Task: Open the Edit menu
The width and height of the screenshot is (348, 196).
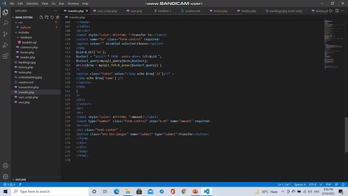Action: tap(20, 4)
